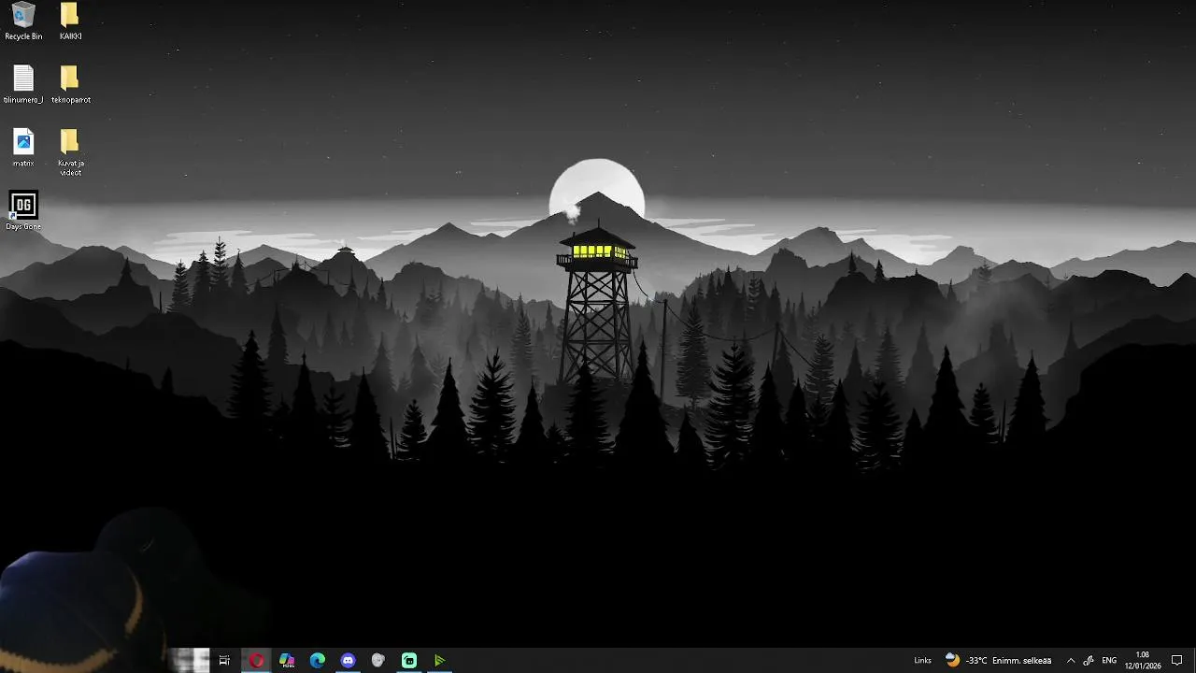The height and width of the screenshot is (673, 1196).
Task: Open the gray round app icon next to Discord
Action: pyautogui.click(x=378, y=661)
